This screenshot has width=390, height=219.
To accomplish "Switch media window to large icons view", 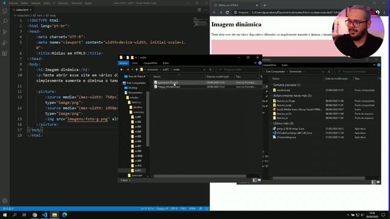I will click(259, 180).
